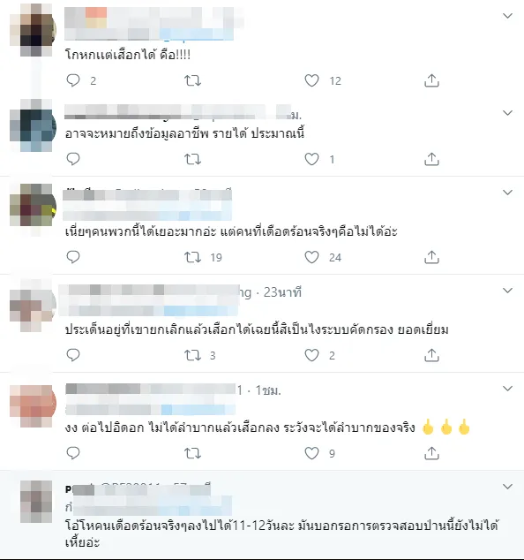The image size is (524, 560).
Task: Share the tweet with 3 retweets
Action: [431, 355]
